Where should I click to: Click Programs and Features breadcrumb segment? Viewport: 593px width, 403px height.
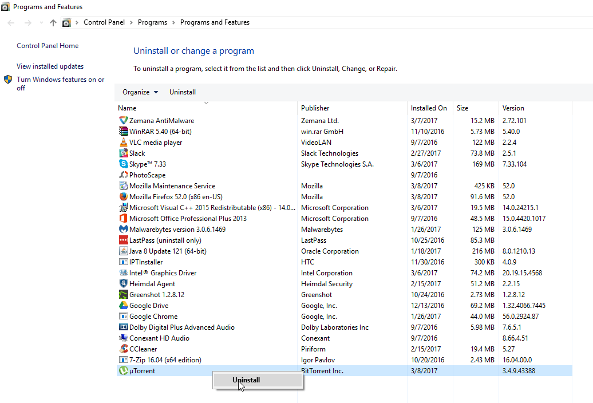pos(215,22)
